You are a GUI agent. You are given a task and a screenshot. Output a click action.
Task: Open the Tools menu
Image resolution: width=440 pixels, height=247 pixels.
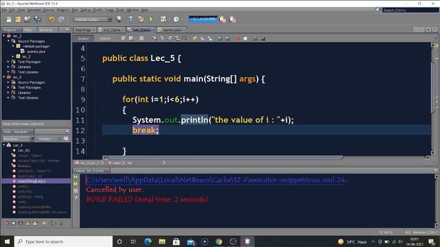(120, 10)
